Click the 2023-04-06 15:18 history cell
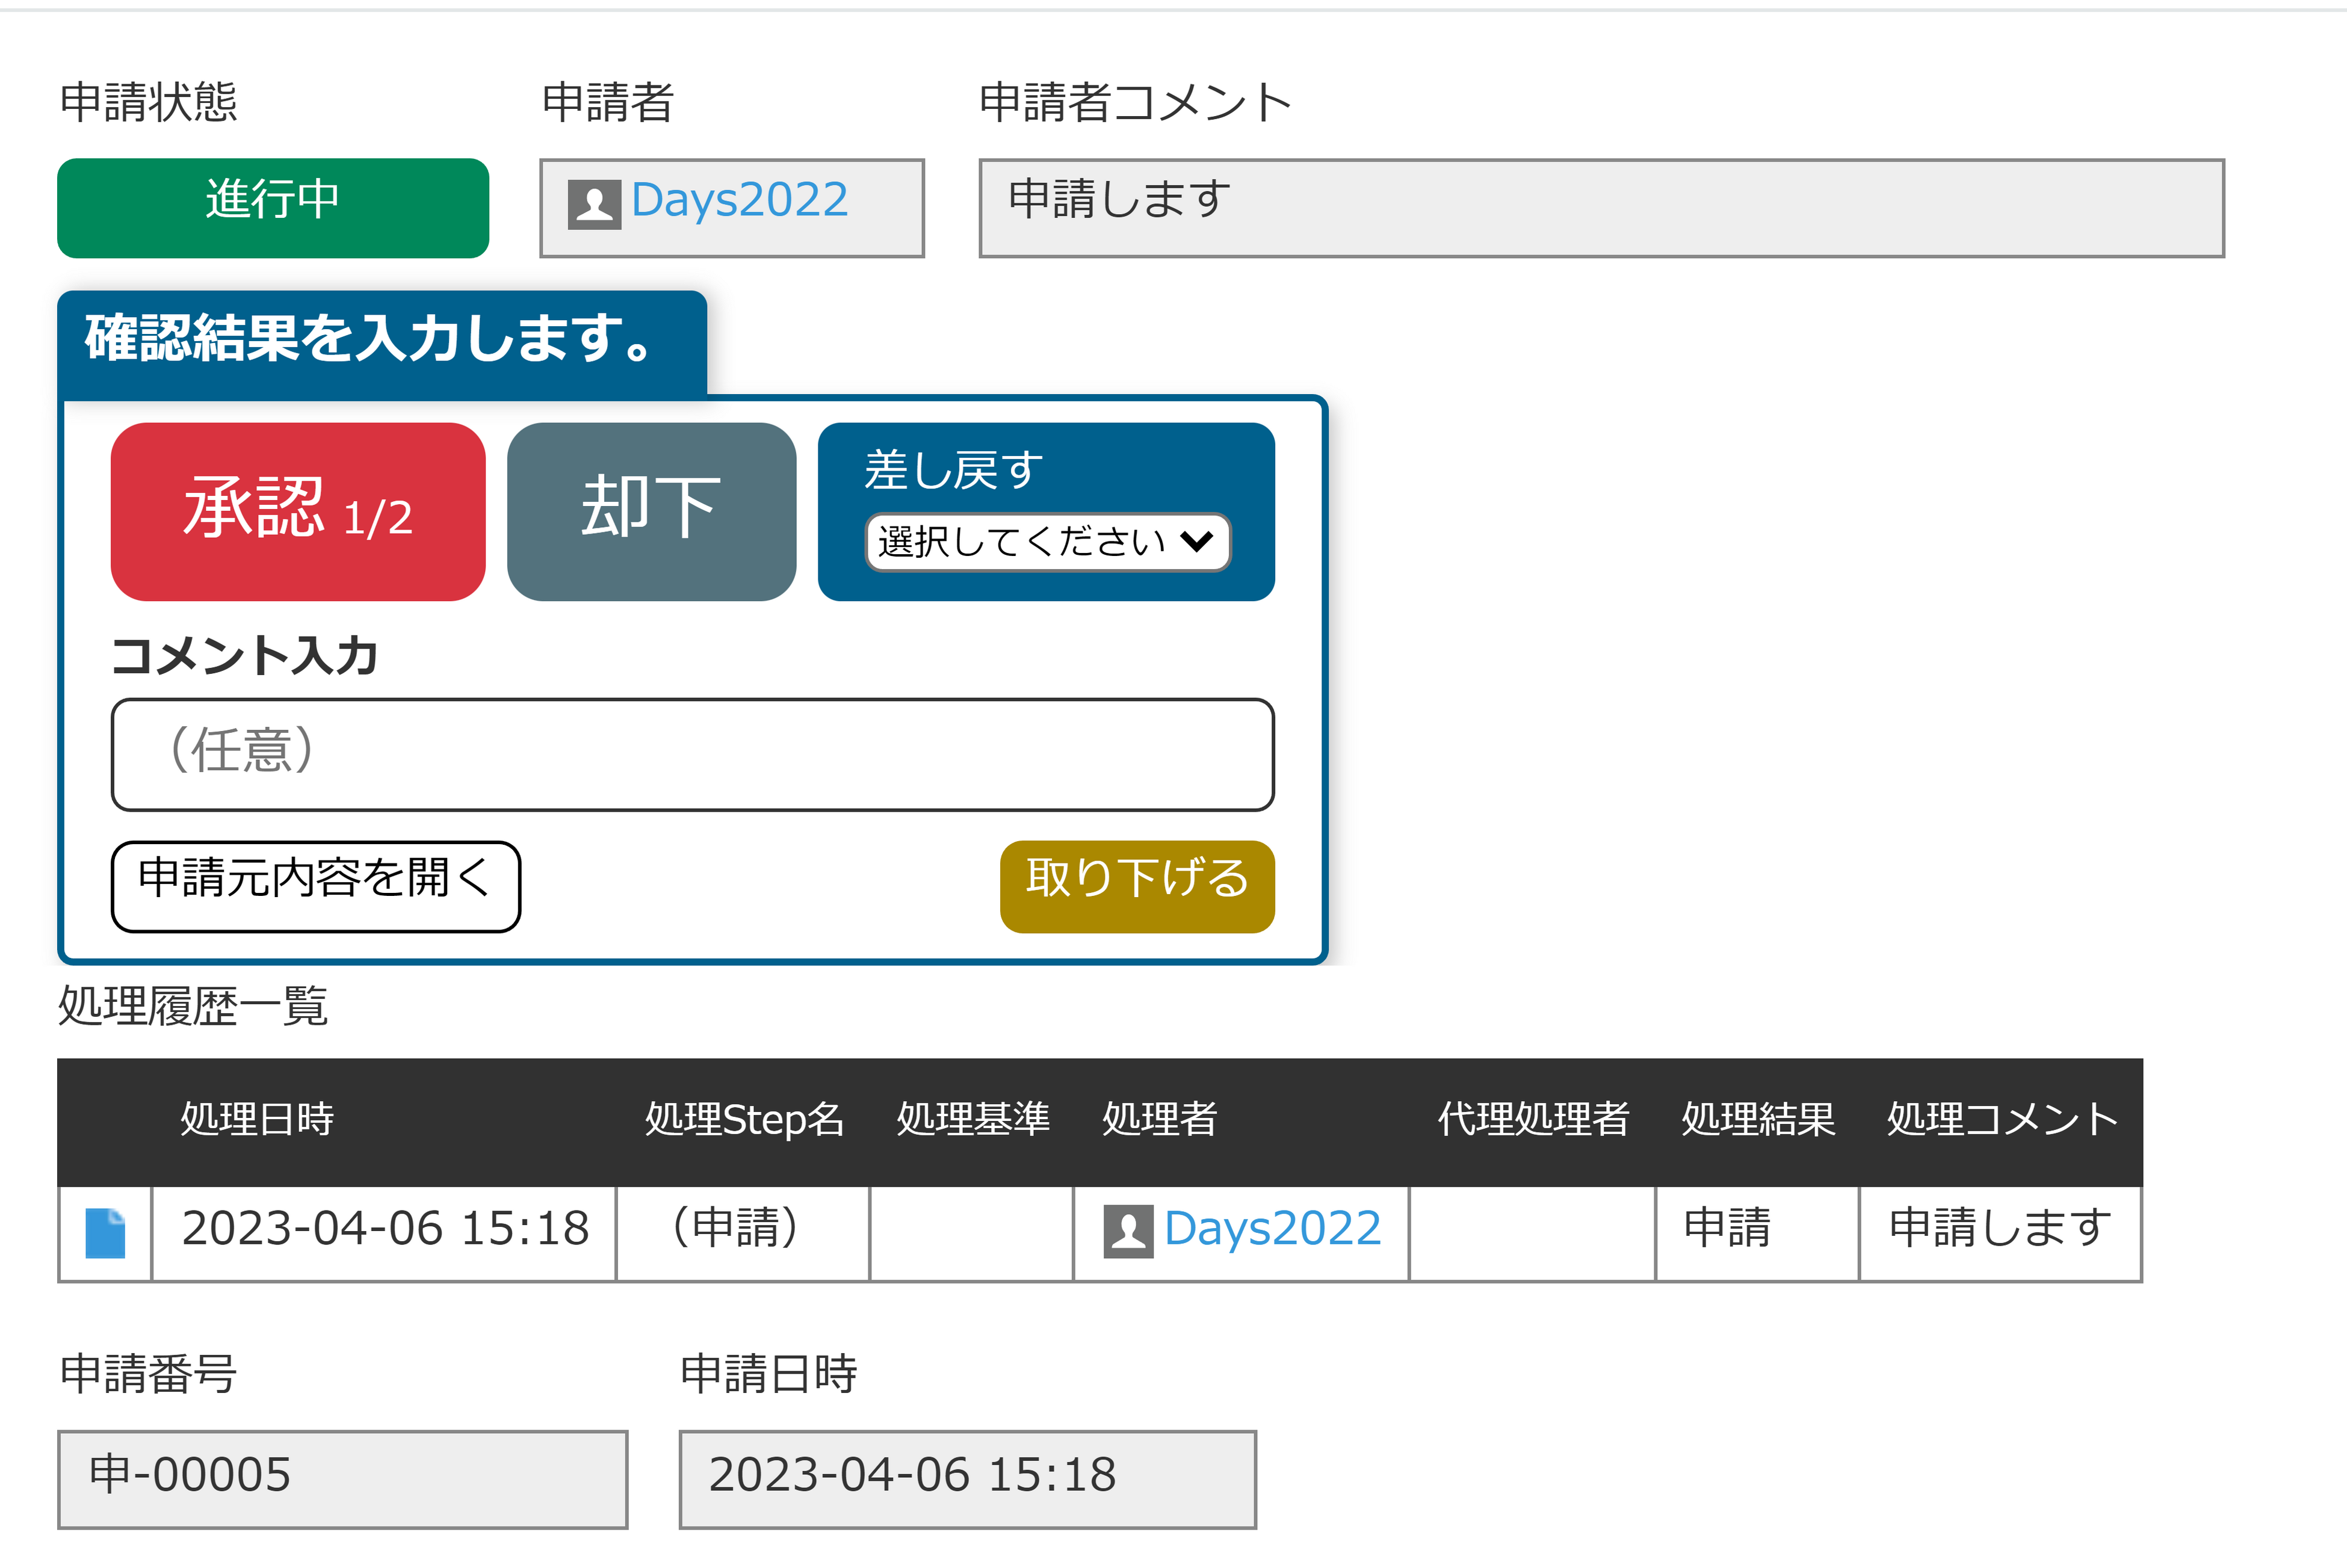This screenshot has height=1568, width=2347. click(385, 1230)
